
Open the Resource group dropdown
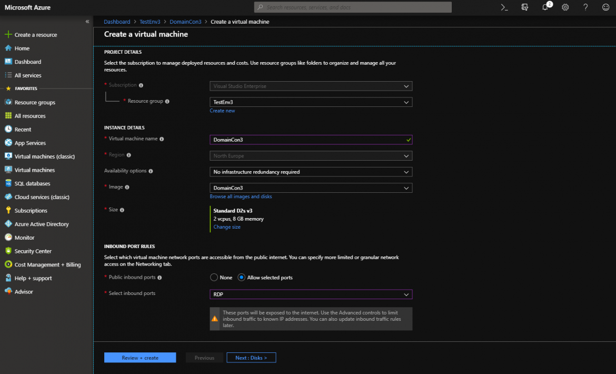[311, 102]
